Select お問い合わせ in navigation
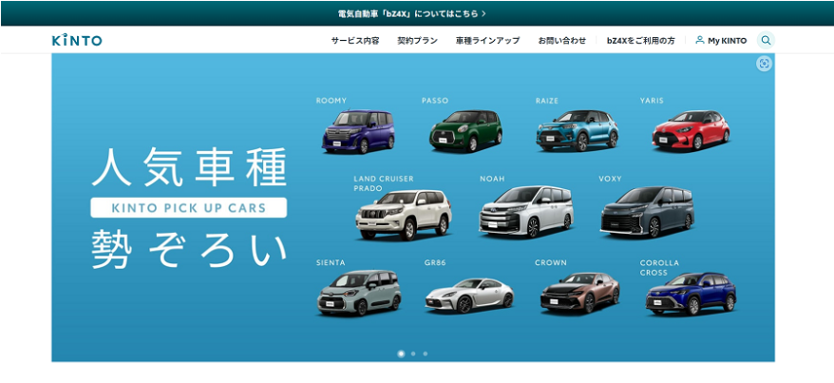Image resolution: width=834 pixels, height=383 pixels. pos(562,41)
